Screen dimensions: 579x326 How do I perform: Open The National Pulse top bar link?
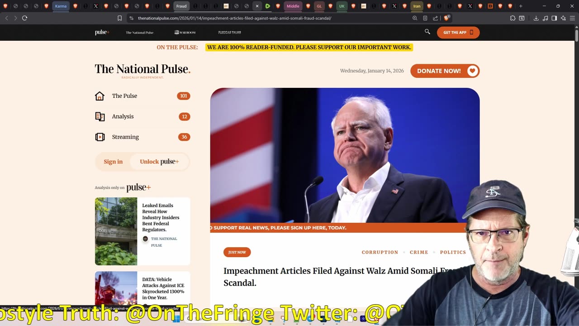point(139,33)
